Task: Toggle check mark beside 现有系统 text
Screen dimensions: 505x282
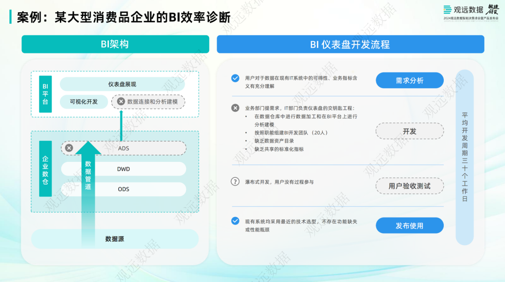Action: tap(235, 221)
